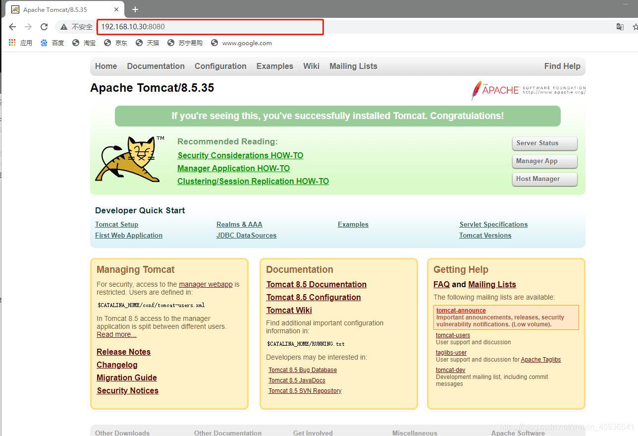Viewport: 638px width, 436px height.
Task: Open Documentation in the top navigation bar
Action: (x=156, y=66)
